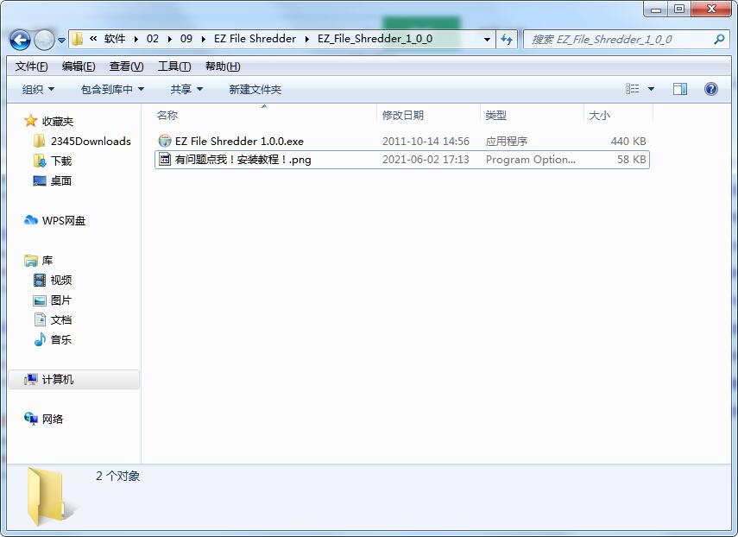The height and width of the screenshot is (537, 738).
Task: Click the 音乐 music note icon
Action: [x=40, y=339]
